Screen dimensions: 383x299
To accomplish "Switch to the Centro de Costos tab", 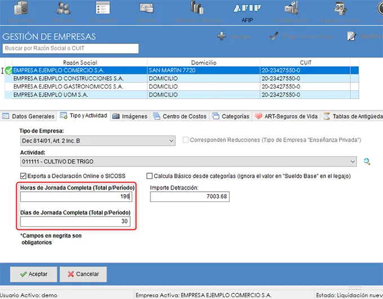I will [180, 116].
